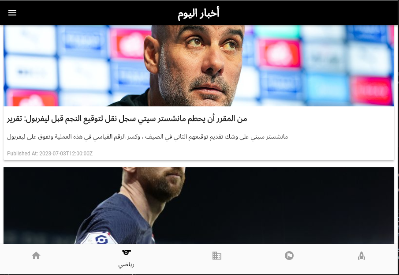Select the sports whistle icon
The height and width of the screenshot is (275, 399).
[x=126, y=252]
